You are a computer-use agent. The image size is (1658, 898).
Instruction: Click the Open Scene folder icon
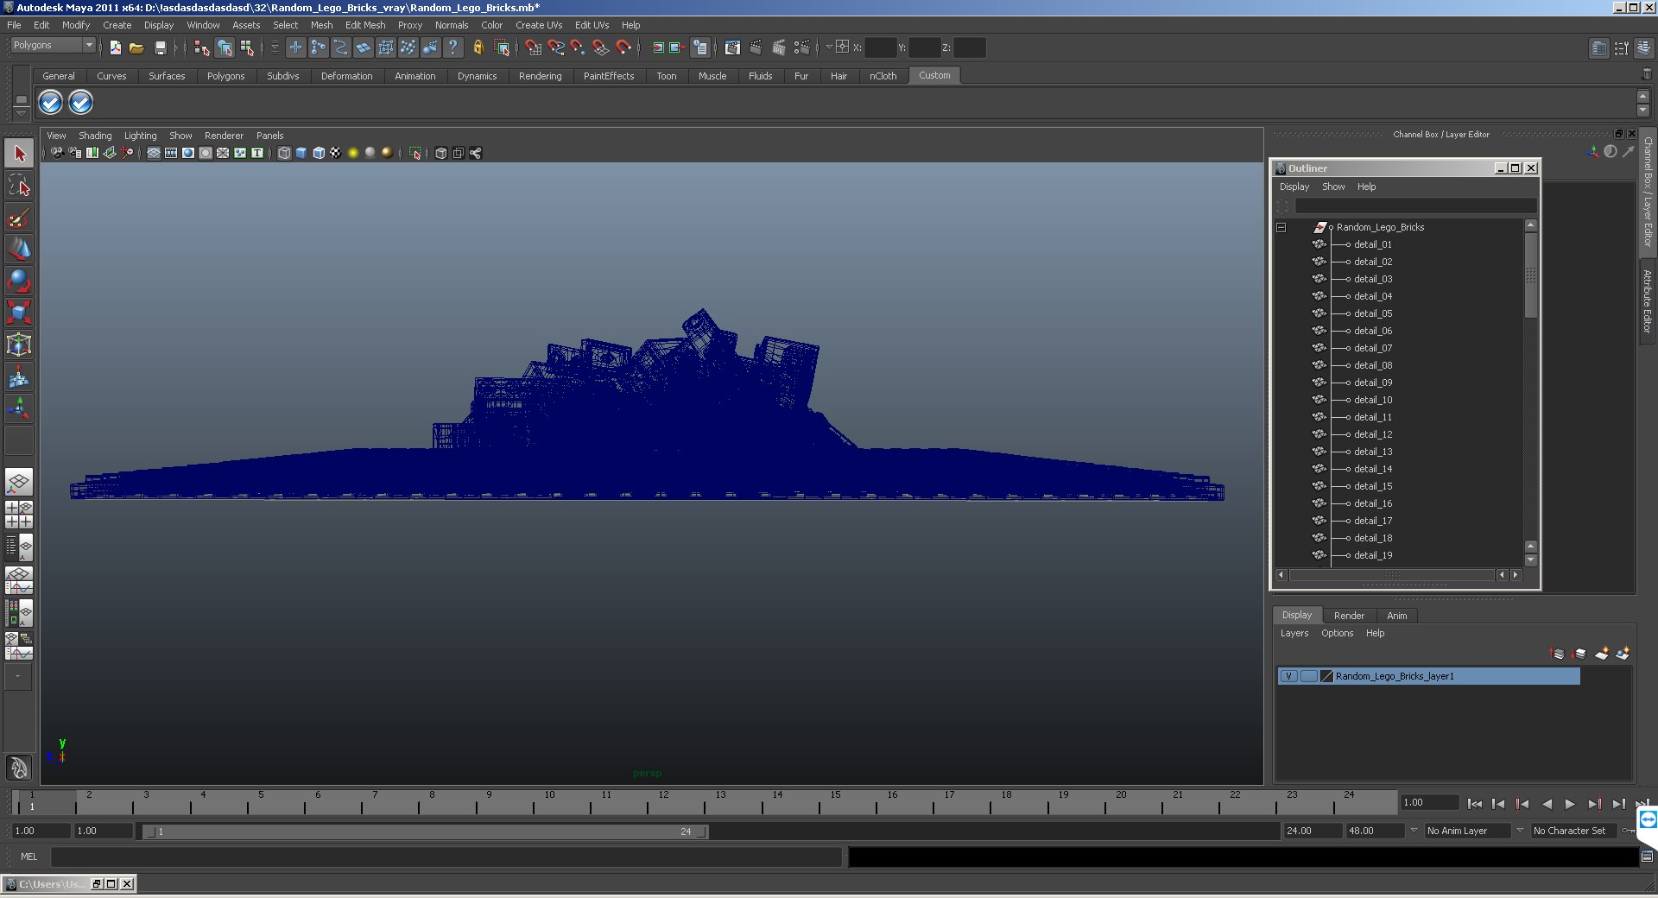(x=136, y=47)
